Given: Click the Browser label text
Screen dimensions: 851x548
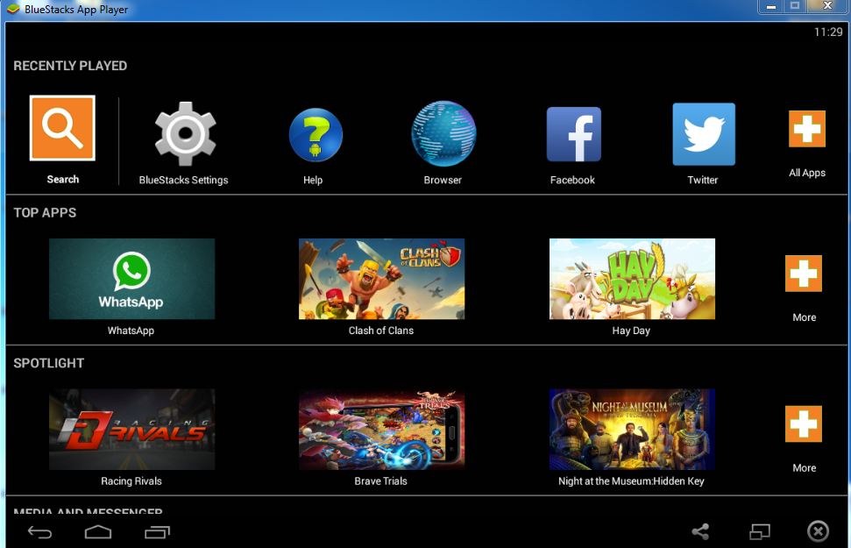Looking at the screenshot, I should (443, 180).
